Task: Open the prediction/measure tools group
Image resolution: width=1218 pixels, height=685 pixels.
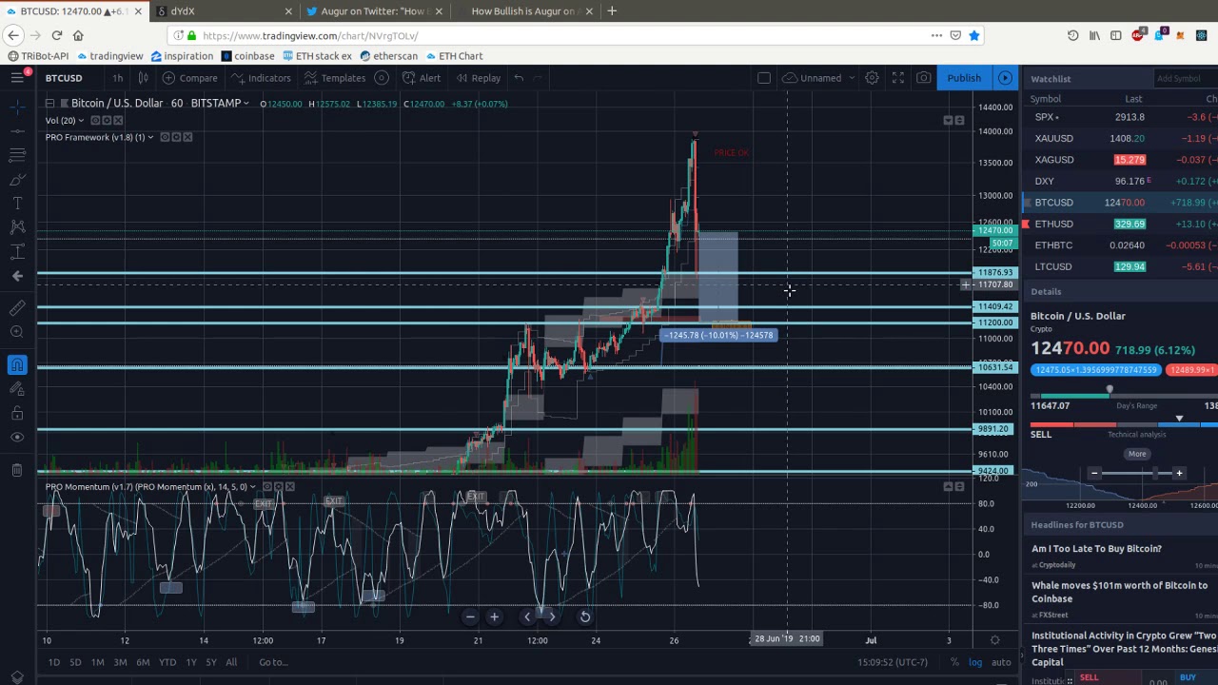Action: coord(17,251)
